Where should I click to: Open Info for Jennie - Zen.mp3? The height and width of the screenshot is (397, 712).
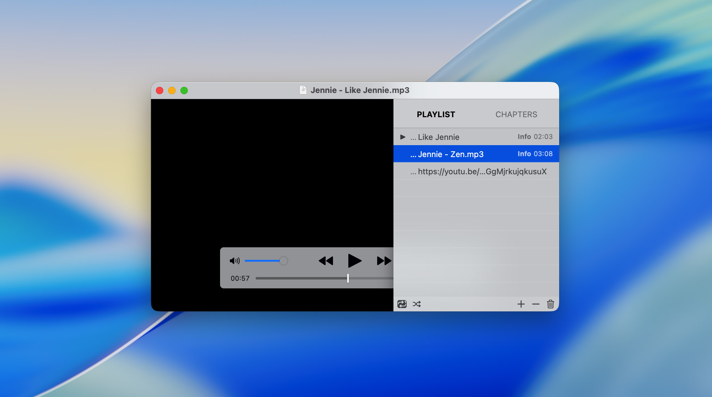(x=524, y=154)
